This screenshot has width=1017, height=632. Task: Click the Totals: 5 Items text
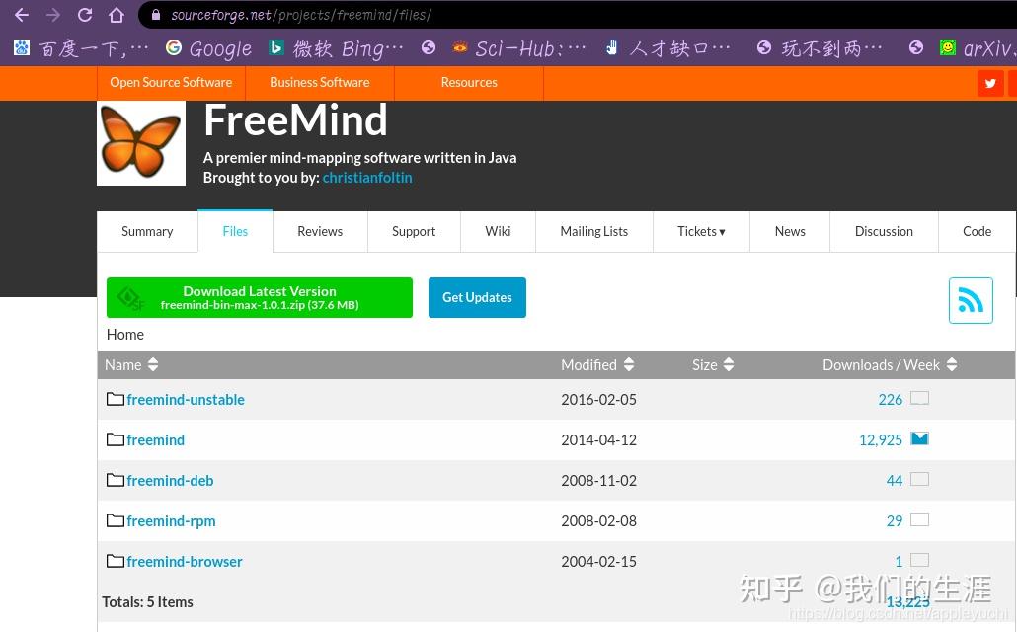coord(147,602)
